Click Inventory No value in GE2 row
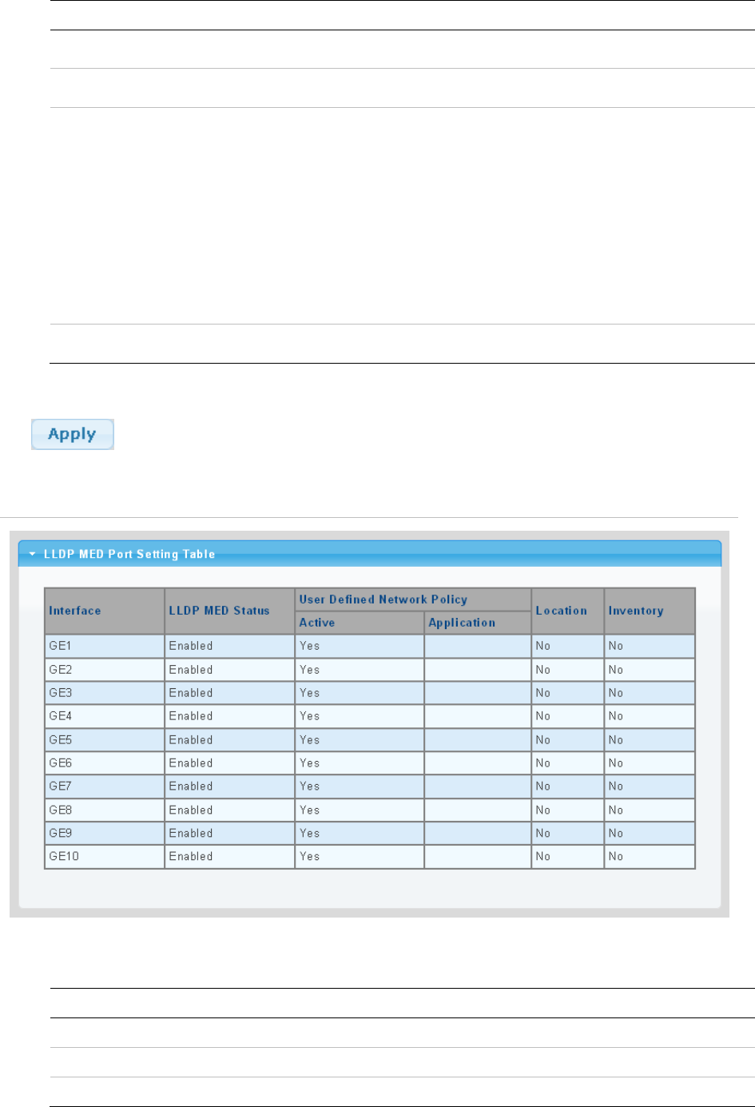The image size is (755, 1107). click(616, 670)
